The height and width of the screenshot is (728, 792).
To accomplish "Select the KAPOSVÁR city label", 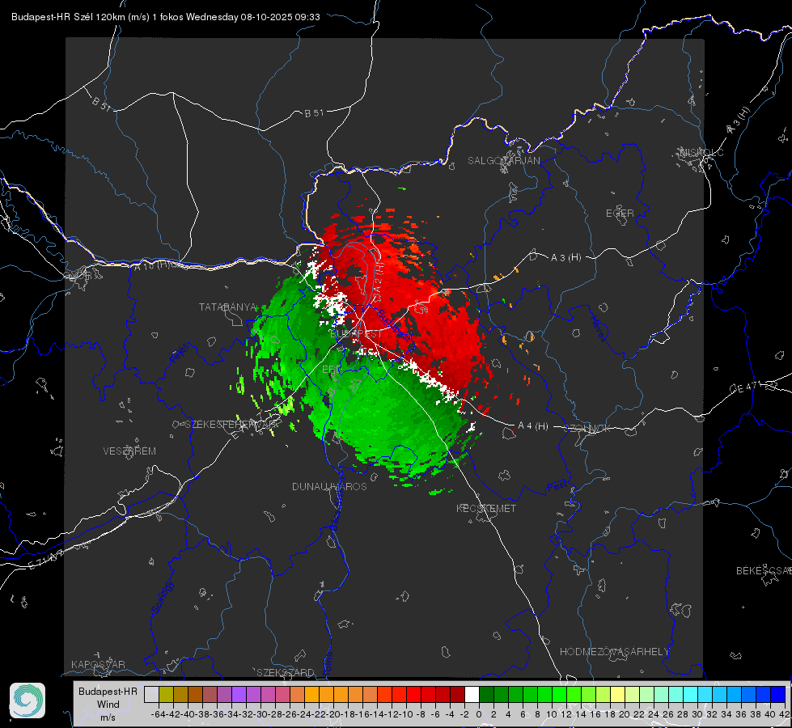I will tap(98, 664).
